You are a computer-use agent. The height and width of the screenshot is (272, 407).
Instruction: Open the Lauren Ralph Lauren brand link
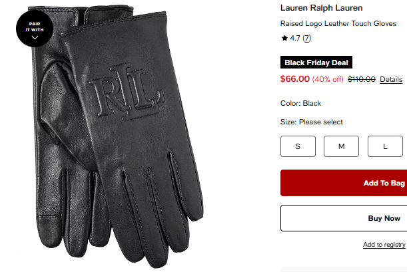(x=321, y=8)
